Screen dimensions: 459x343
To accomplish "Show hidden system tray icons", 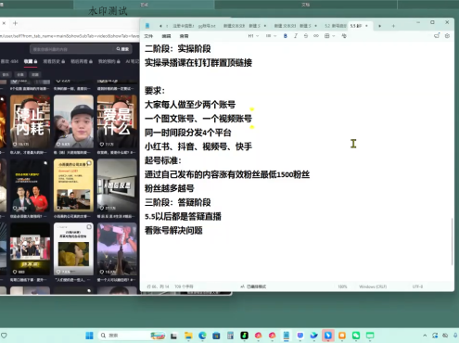I will click(425, 336).
